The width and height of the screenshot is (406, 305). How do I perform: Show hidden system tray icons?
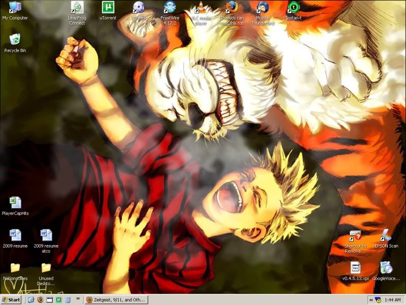(x=371, y=300)
